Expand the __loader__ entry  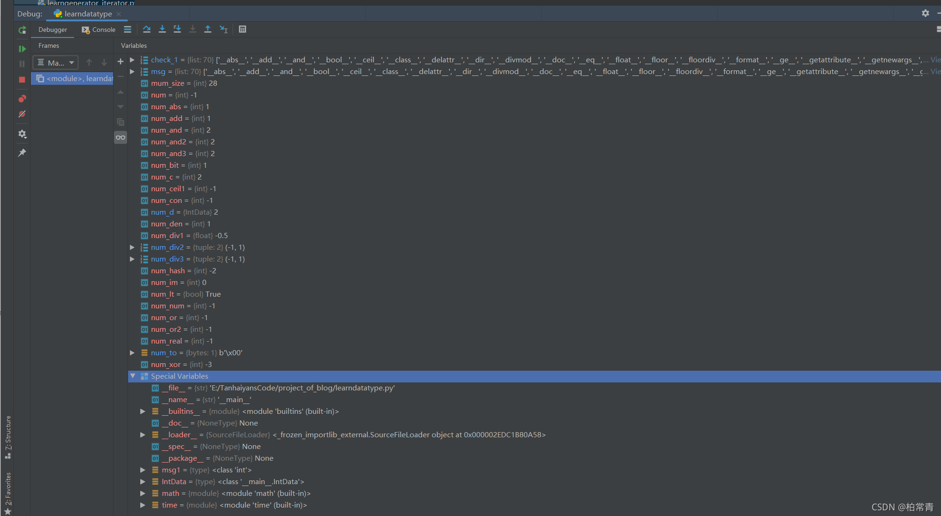click(x=143, y=435)
